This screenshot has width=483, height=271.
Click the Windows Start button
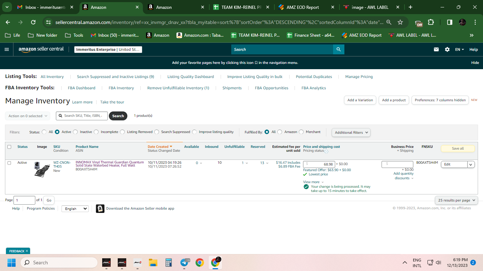12,263
